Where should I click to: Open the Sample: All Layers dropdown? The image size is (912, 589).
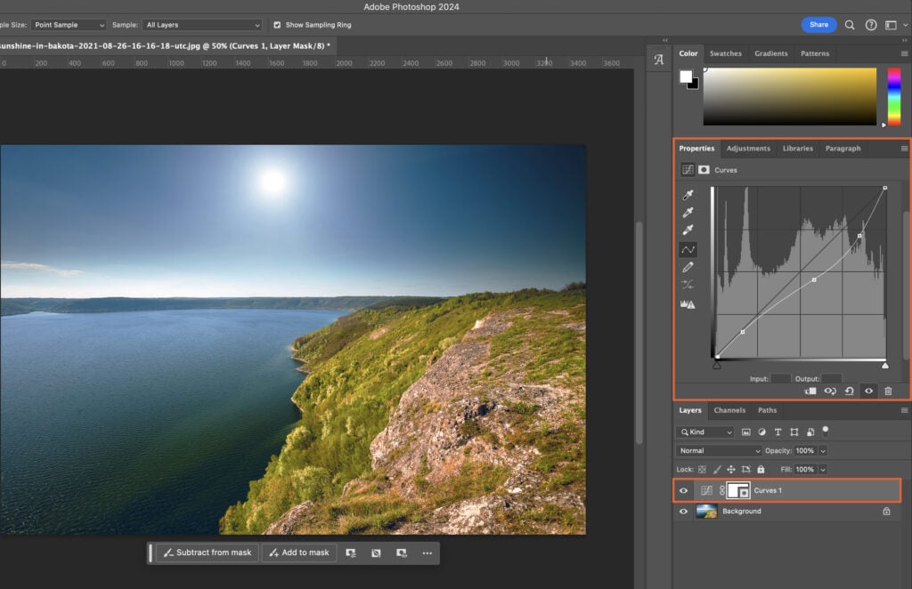[200, 25]
